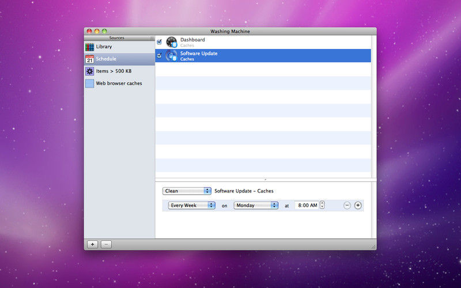Click the 8:00 AM time field

coord(307,206)
